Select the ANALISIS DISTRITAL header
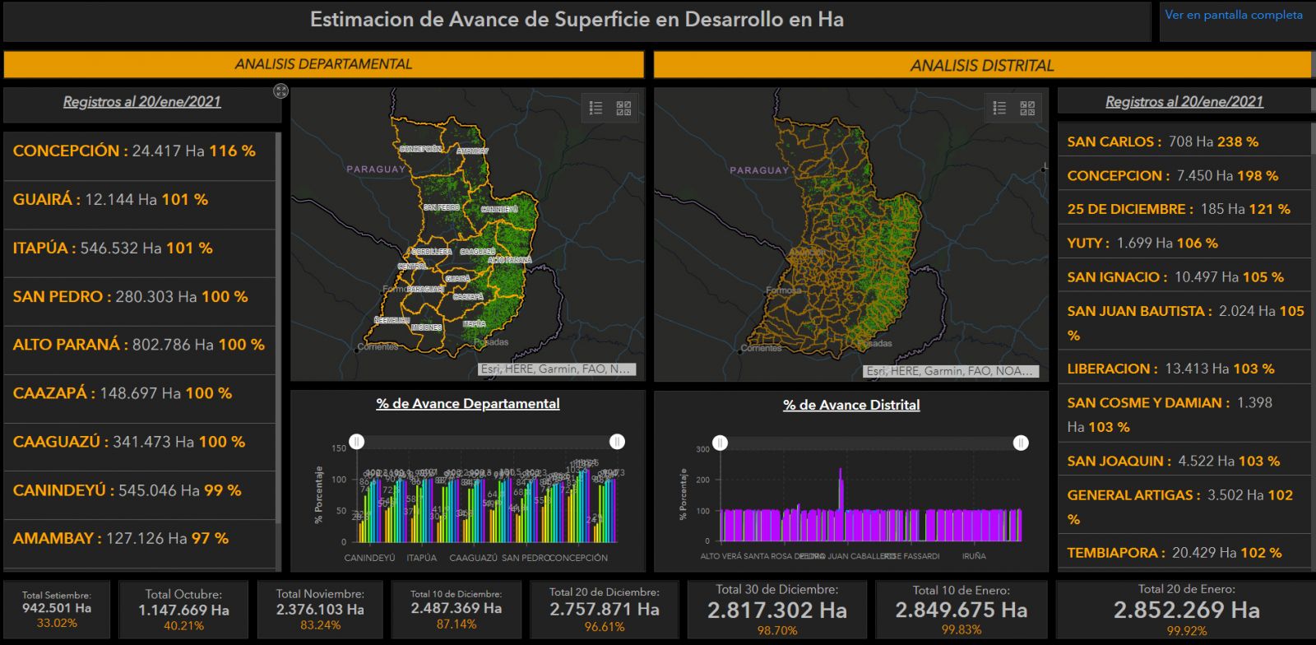The height and width of the screenshot is (645, 1316). pyautogui.click(x=981, y=66)
